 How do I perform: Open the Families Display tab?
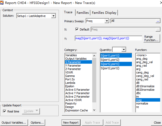[x=104, y=13]
